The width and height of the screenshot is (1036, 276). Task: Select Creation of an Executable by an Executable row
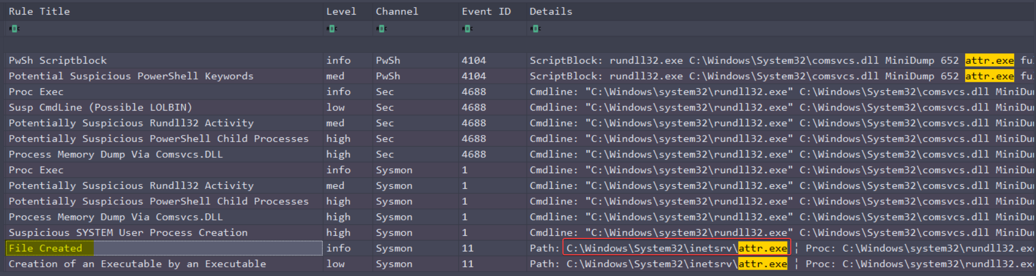[518, 264]
